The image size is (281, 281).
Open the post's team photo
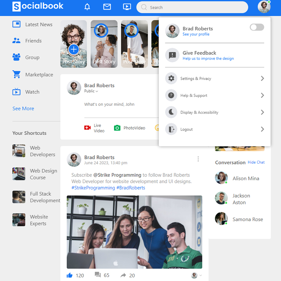(135, 232)
